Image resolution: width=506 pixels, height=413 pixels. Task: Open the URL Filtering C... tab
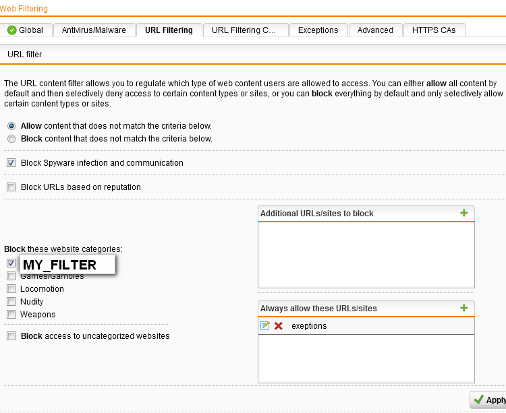click(x=244, y=30)
